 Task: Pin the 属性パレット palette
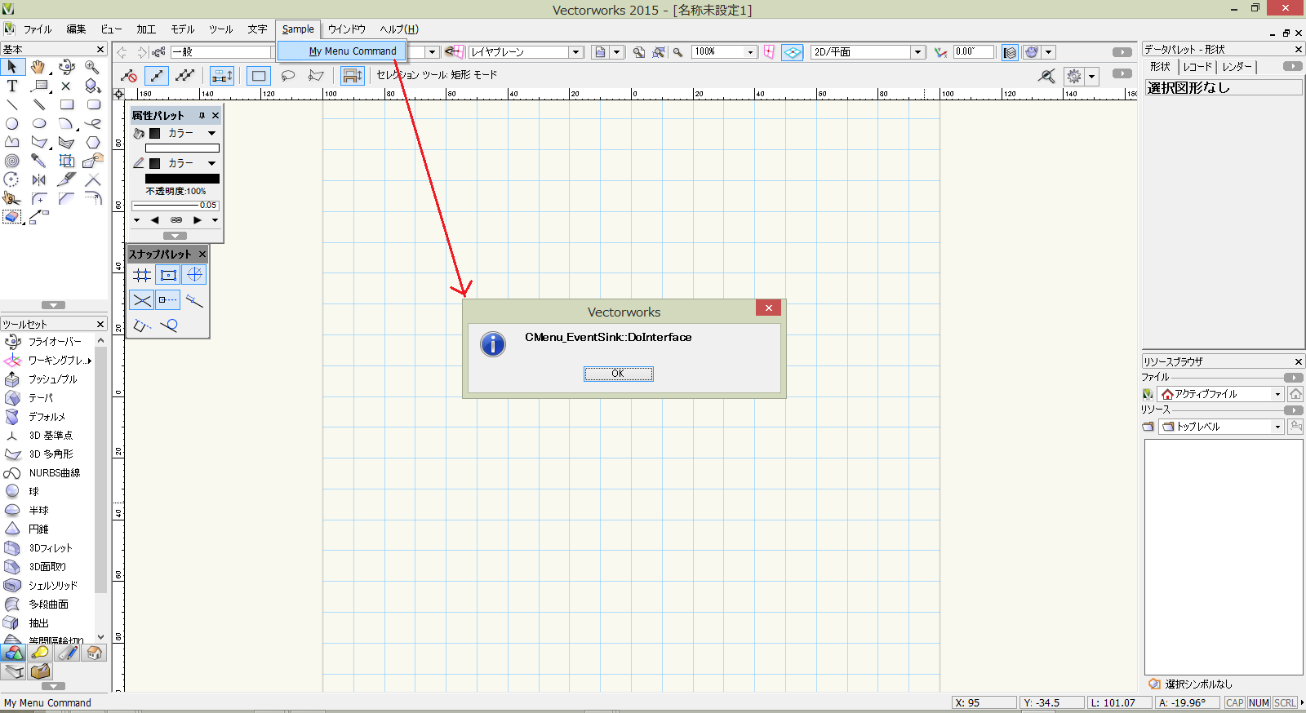(x=202, y=116)
